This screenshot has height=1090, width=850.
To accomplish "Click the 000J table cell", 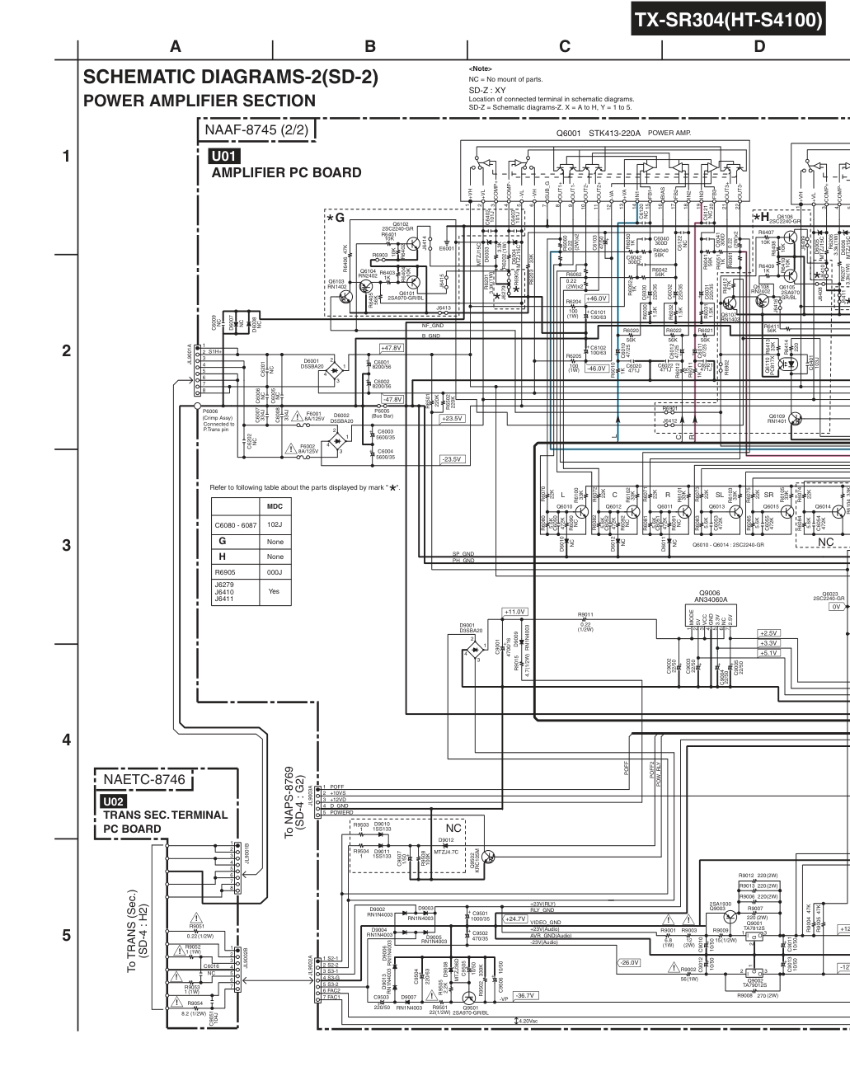I will [x=275, y=571].
